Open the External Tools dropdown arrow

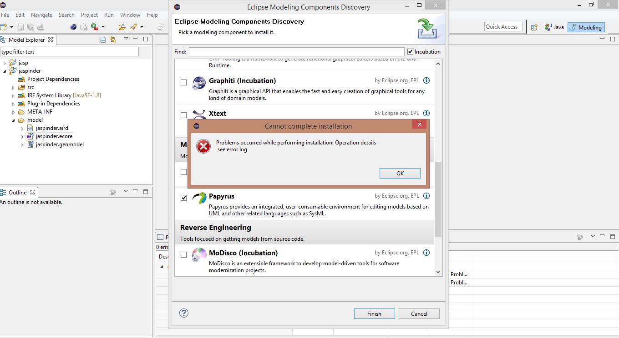click(x=103, y=27)
